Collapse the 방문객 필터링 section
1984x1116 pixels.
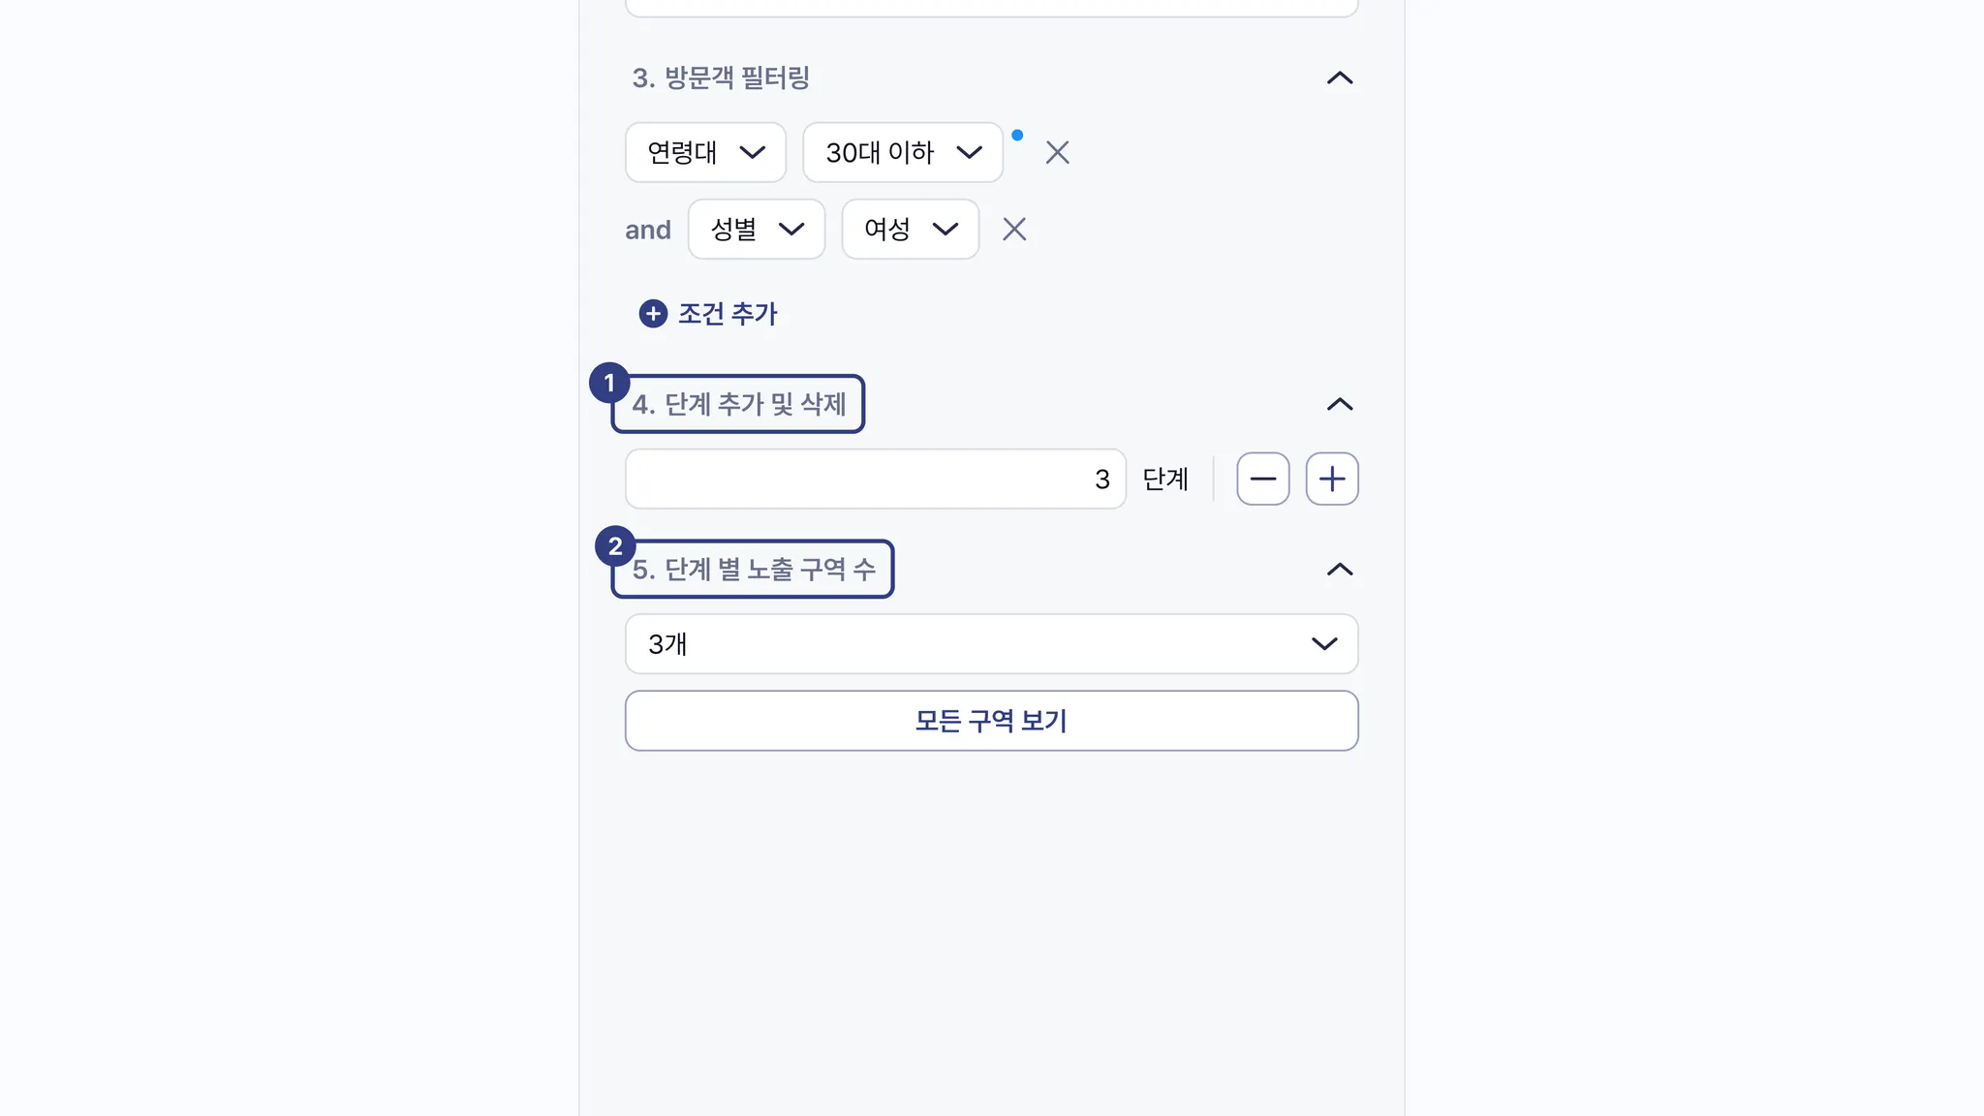point(1339,78)
